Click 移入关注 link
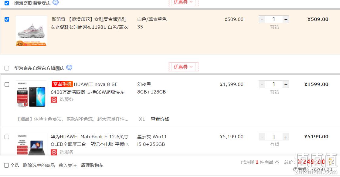Screen dimensions: 340x177 (68, 166)
